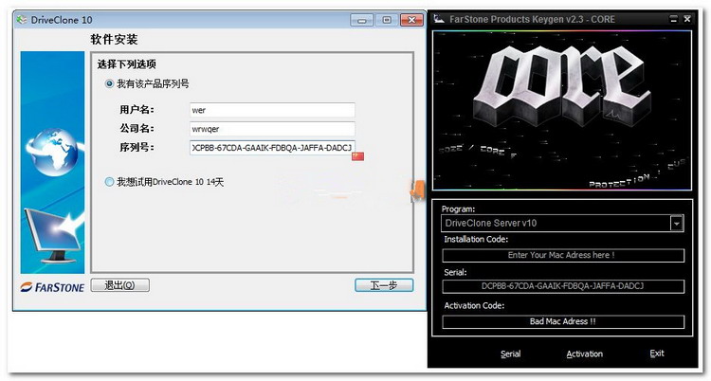Click the Activation button in keygen

585,354
